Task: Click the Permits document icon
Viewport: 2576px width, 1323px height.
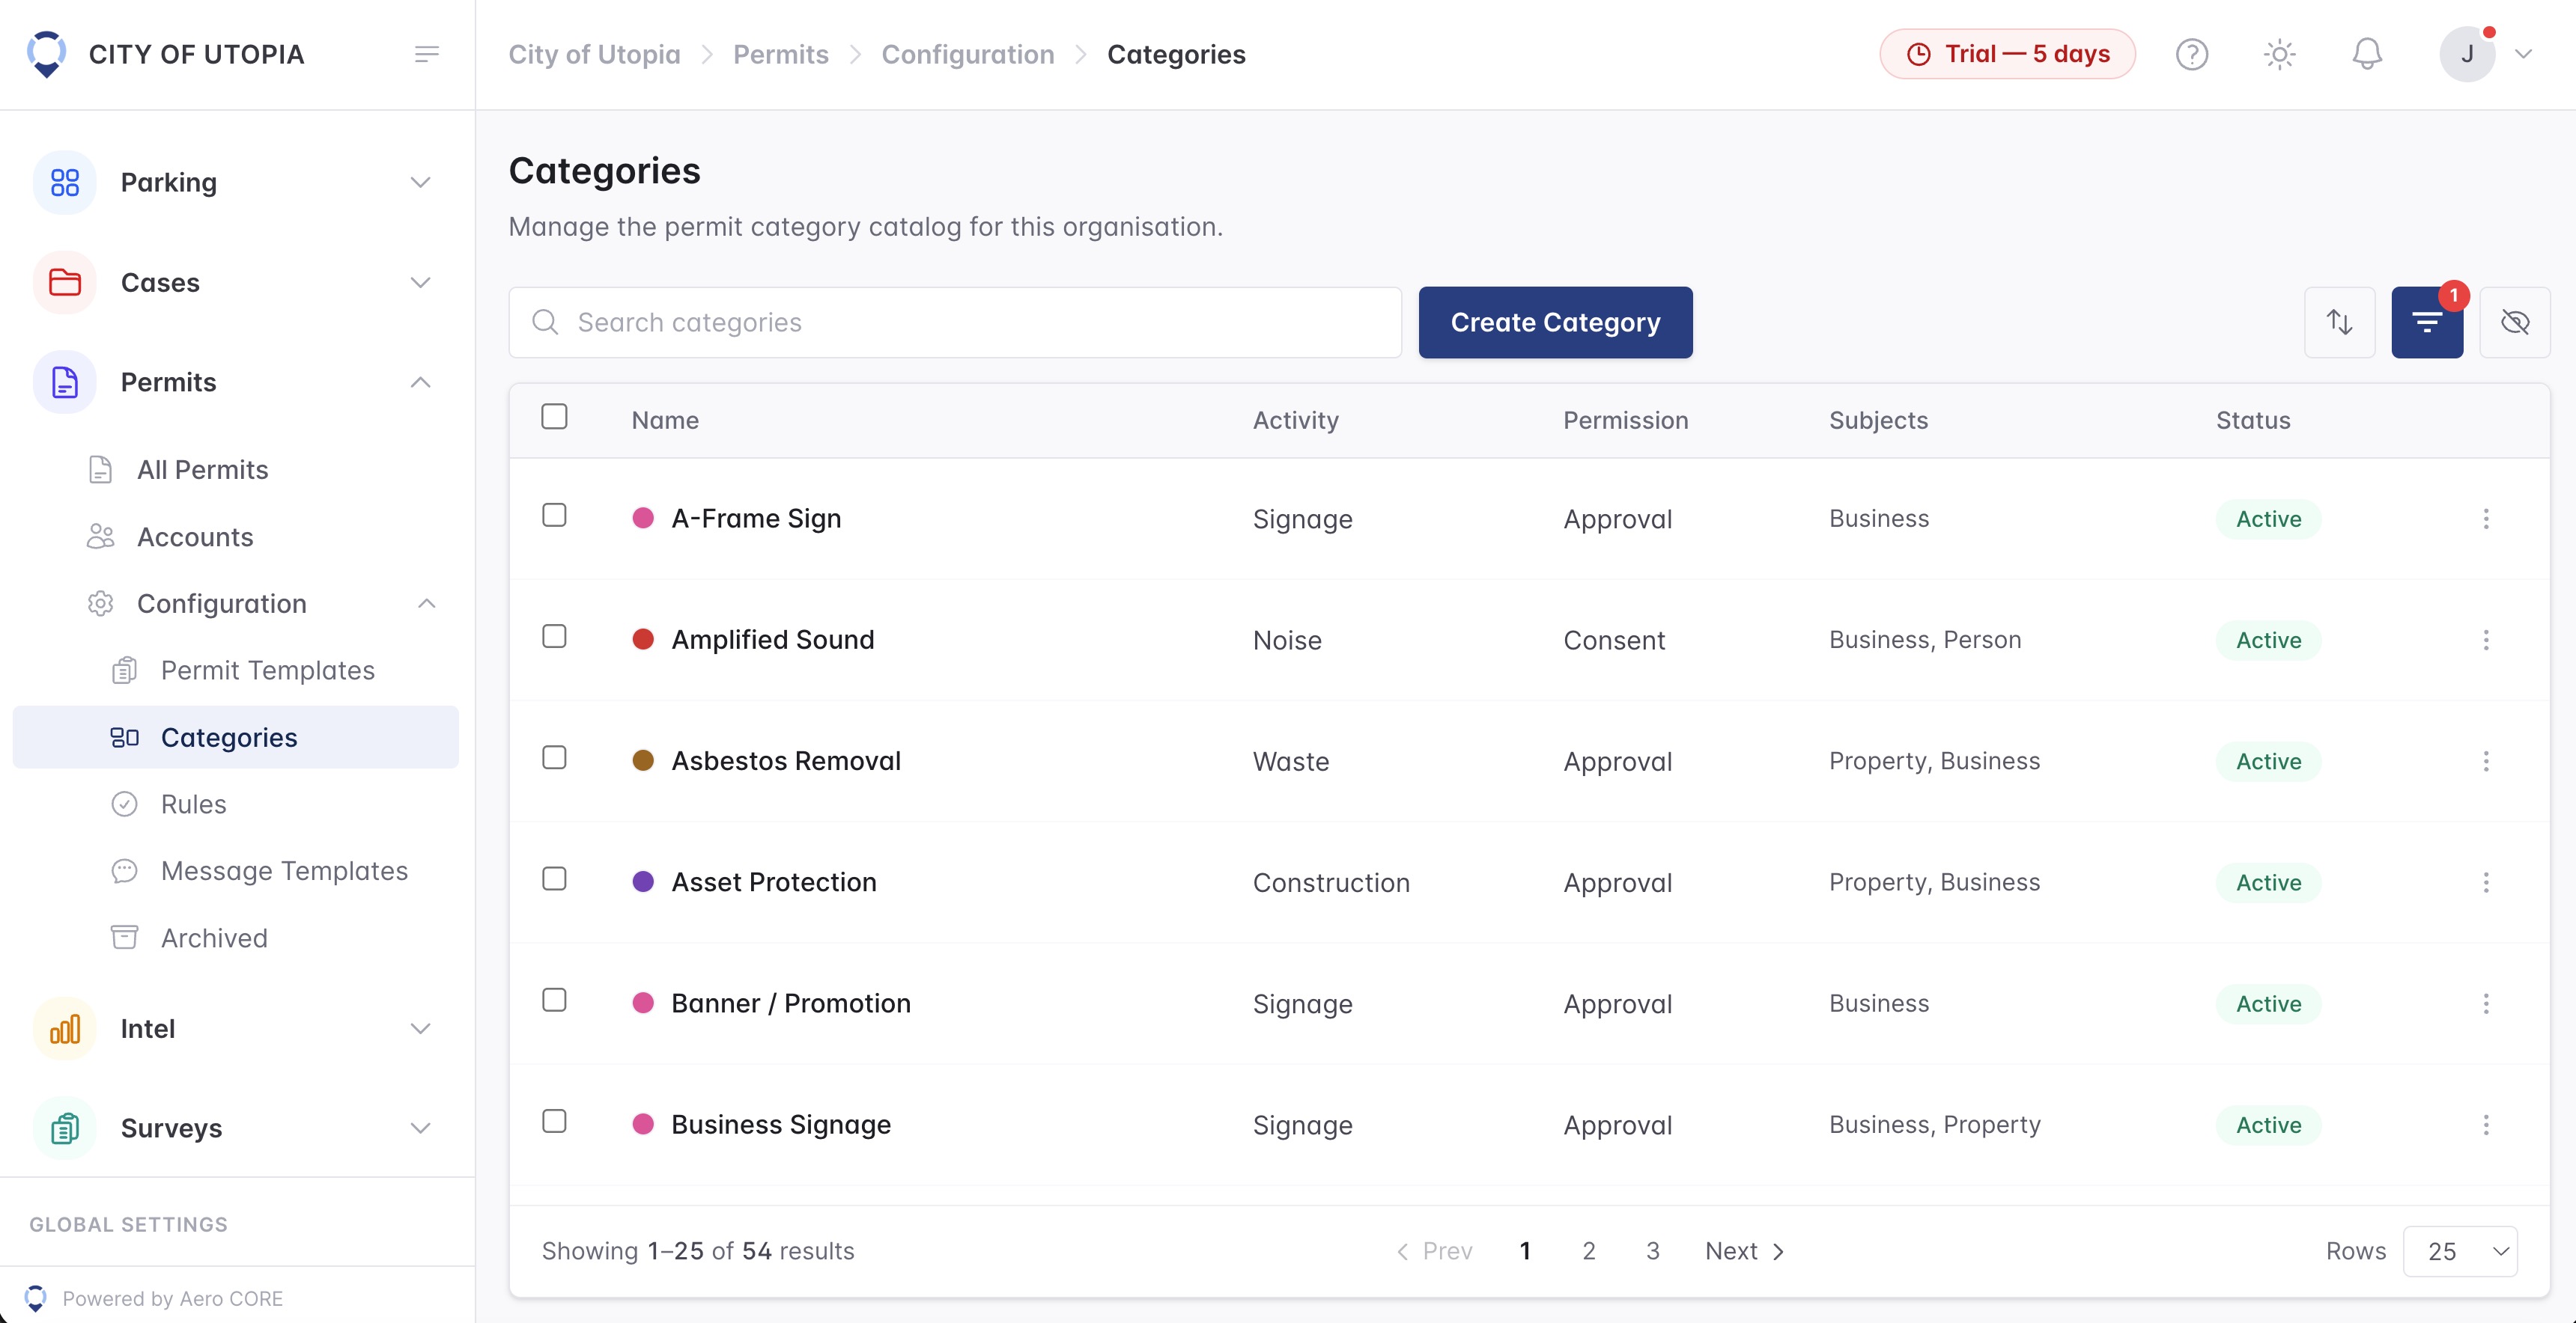Action: tap(65, 382)
